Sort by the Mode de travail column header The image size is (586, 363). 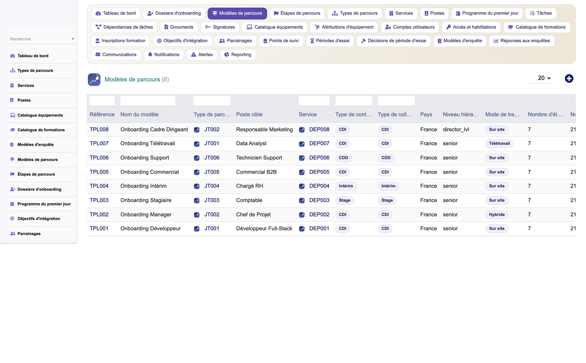point(502,115)
